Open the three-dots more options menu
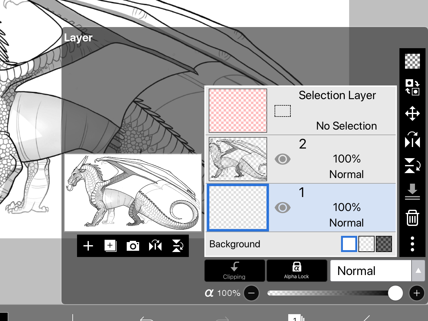This screenshot has width=428, height=321. (412, 244)
